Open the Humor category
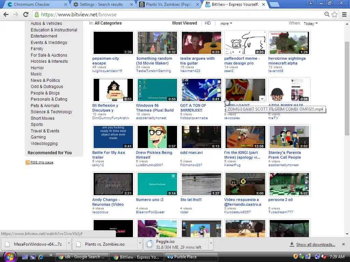The height and width of the screenshot is (262, 350). pyautogui.click(x=37, y=68)
